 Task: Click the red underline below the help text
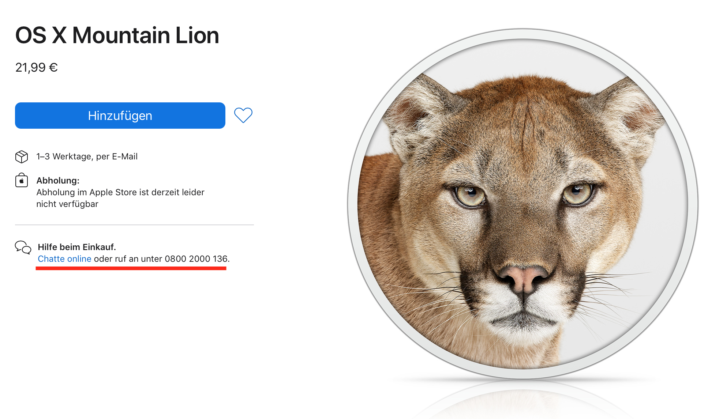(x=131, y=268)
